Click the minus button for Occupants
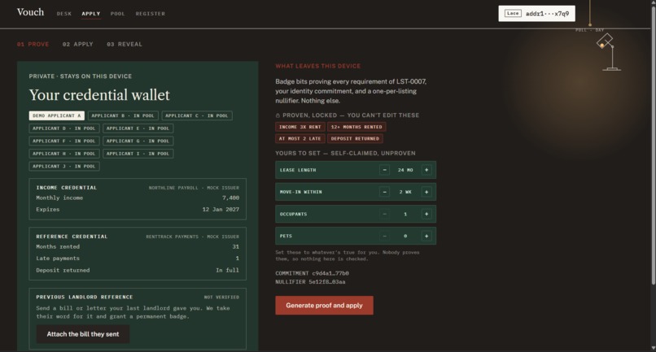 coord(384,214)
